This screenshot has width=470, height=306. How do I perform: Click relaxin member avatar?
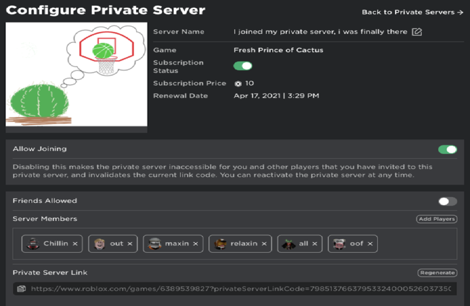220,244
